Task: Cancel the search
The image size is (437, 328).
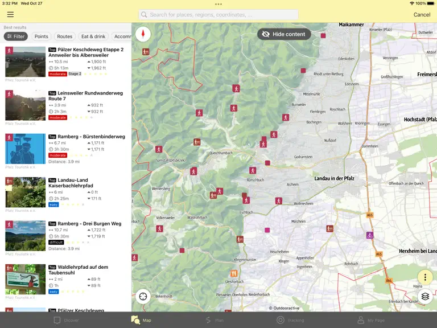Action: coord(422,14)
